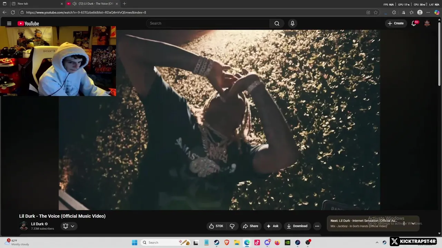View site information lock icon
442x248 pixels.
22,12
